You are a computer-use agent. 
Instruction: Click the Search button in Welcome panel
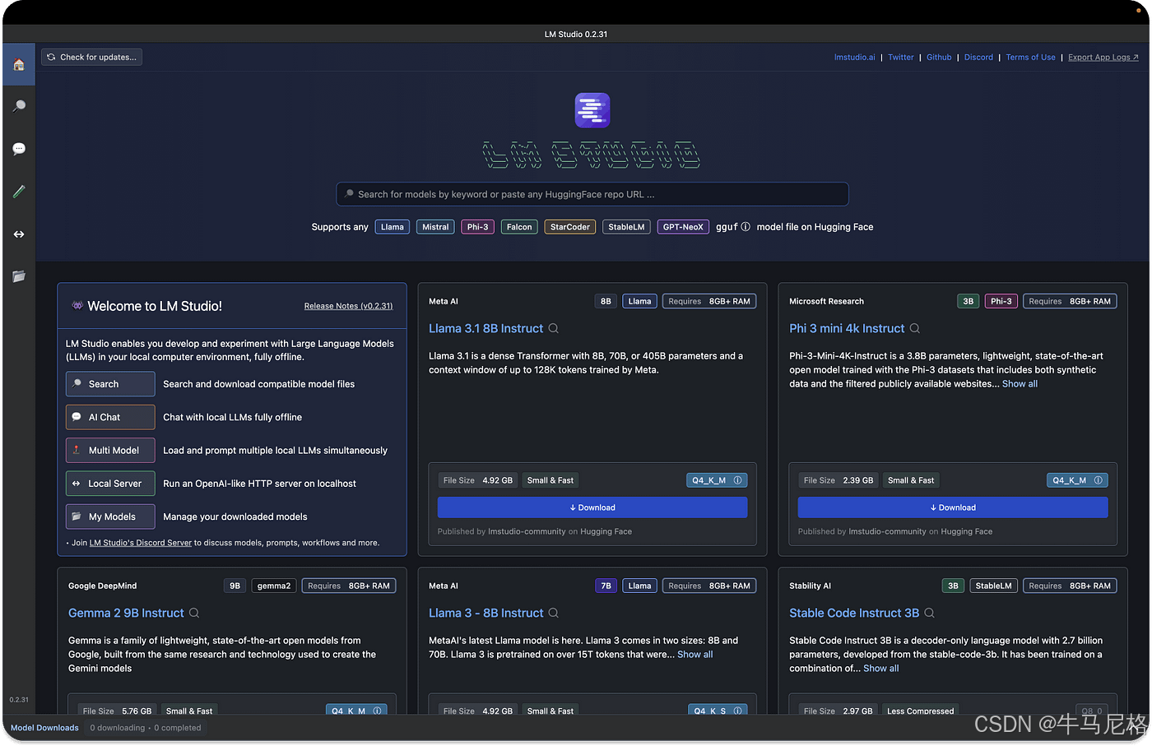[x=110, y=384]
